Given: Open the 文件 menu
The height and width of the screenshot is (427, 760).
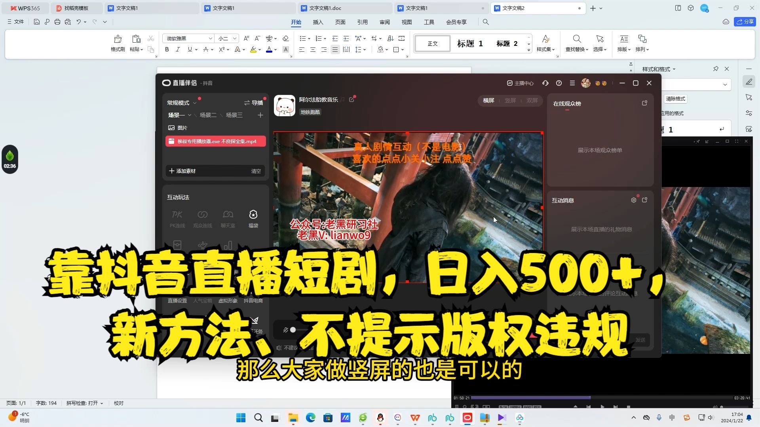Looking at the screenshot, I should pos(16,22).
